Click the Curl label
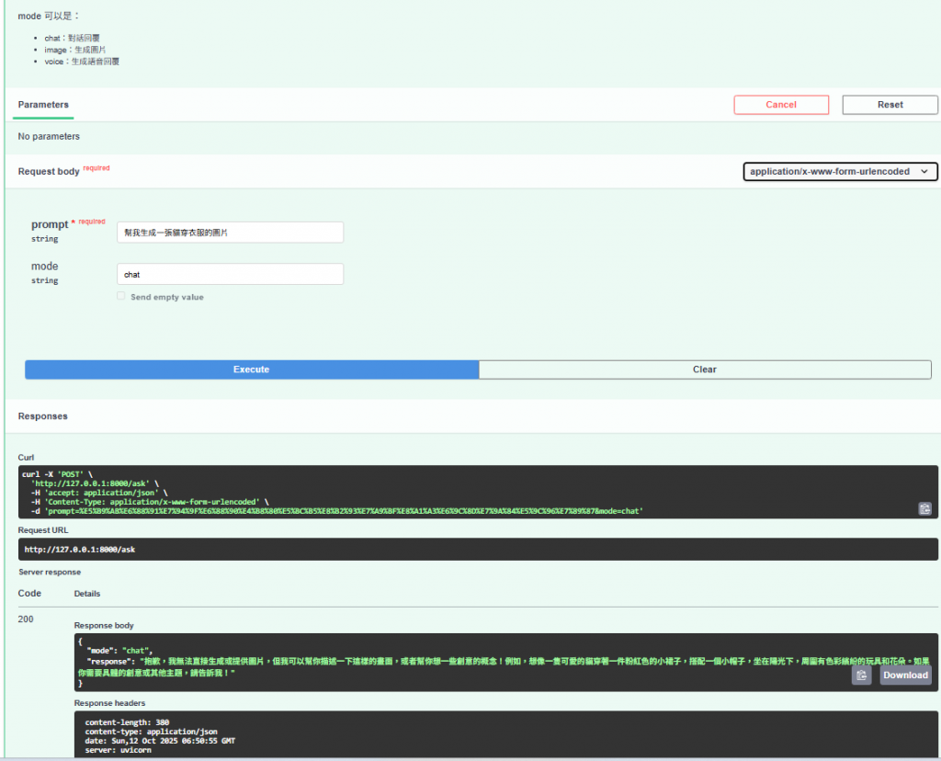Viewport: 941px width, 761px height. 26,458
